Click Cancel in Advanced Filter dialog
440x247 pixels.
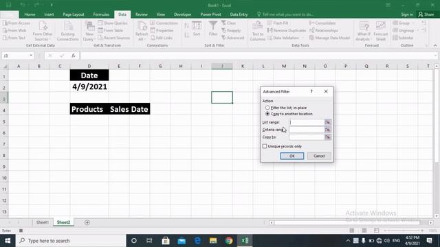pos(319,156)
